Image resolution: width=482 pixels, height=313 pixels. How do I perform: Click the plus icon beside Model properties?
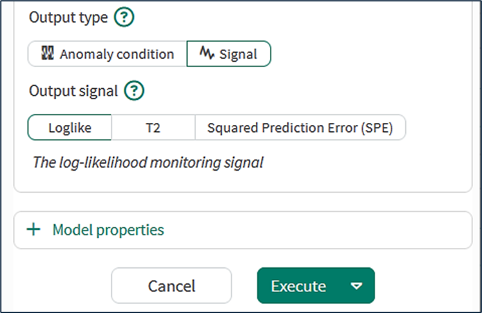click(x=34, y=230)
